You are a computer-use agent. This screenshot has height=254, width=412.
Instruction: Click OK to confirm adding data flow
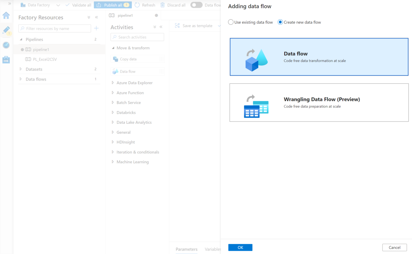[x=240, y=247]
